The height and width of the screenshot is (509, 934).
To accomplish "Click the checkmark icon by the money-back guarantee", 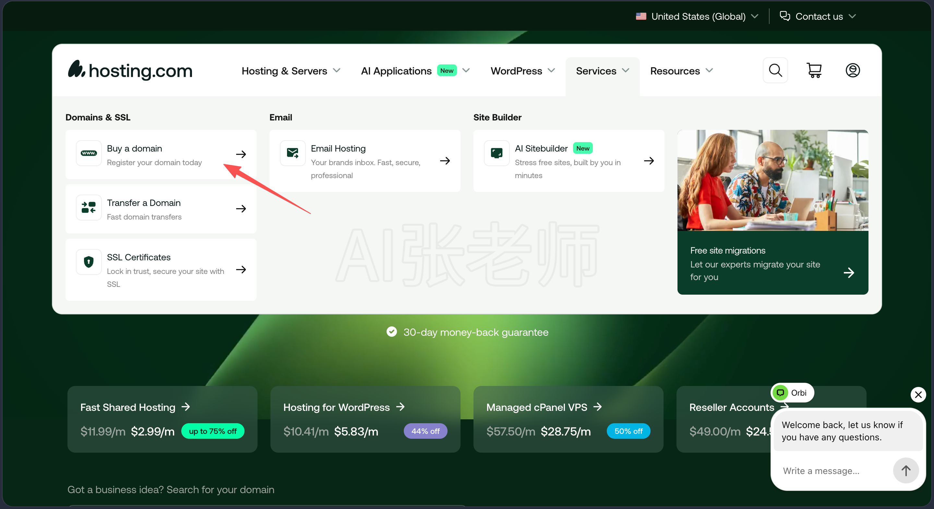I will point(391,332).
